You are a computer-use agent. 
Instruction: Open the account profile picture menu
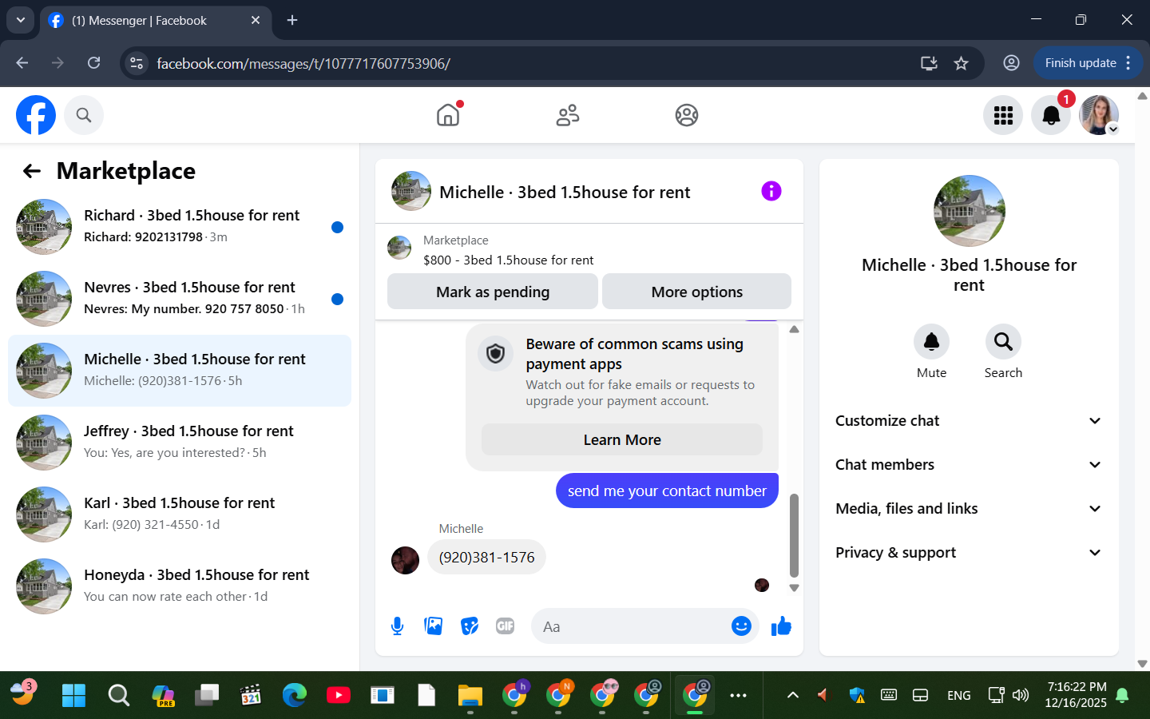point(1099,115)
